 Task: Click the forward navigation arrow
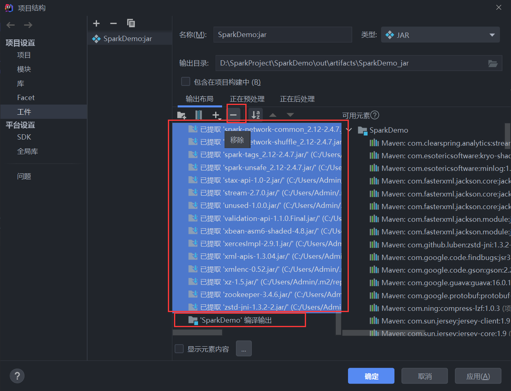tap(28, 25)
